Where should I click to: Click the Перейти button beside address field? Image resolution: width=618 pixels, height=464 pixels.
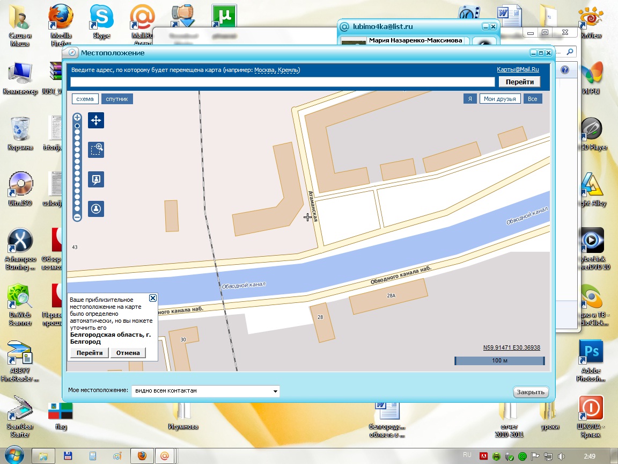tap(519, 82)
